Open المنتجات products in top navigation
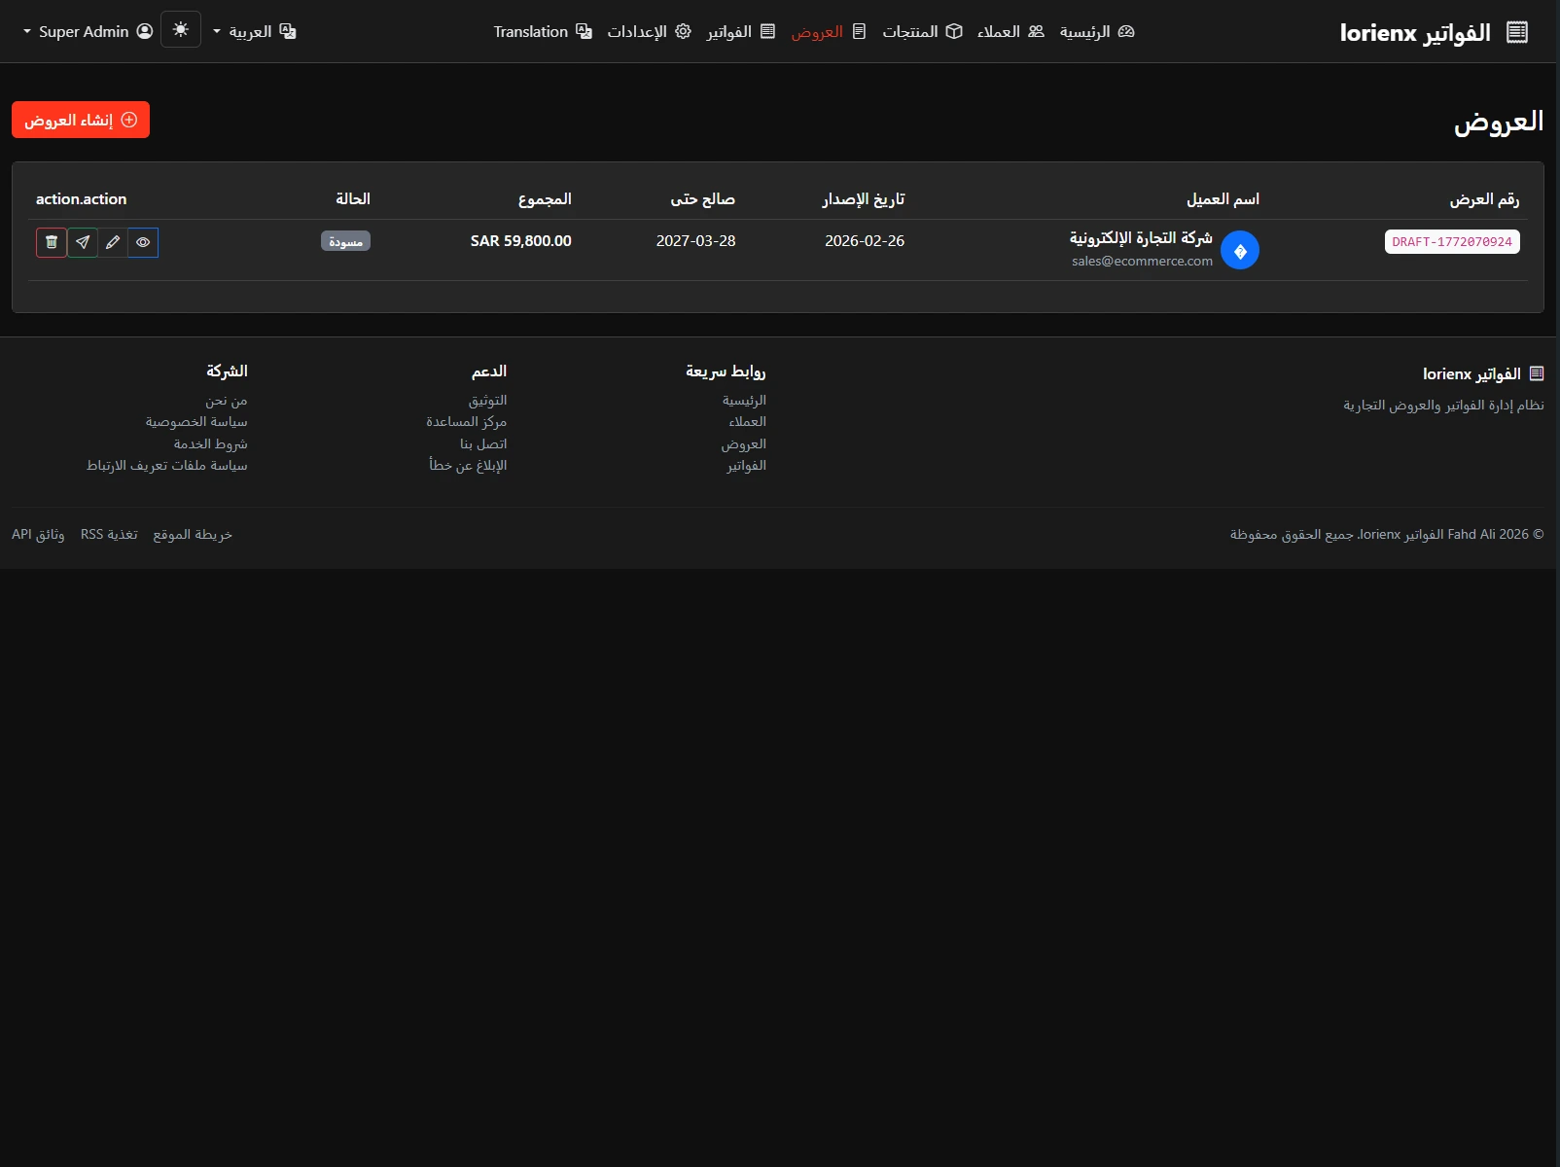 tap(921, 31)
